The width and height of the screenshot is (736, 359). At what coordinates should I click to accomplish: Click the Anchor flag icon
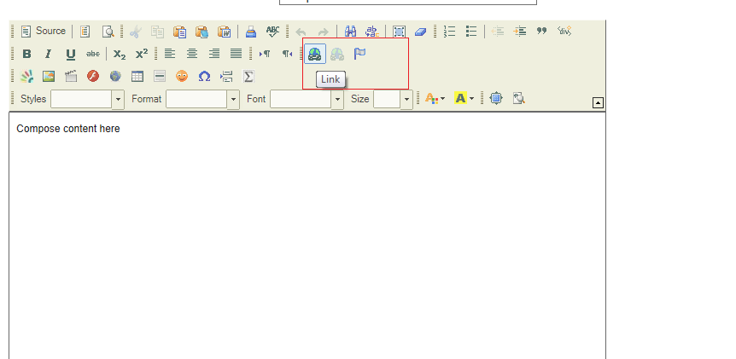(x=359, y=54)
